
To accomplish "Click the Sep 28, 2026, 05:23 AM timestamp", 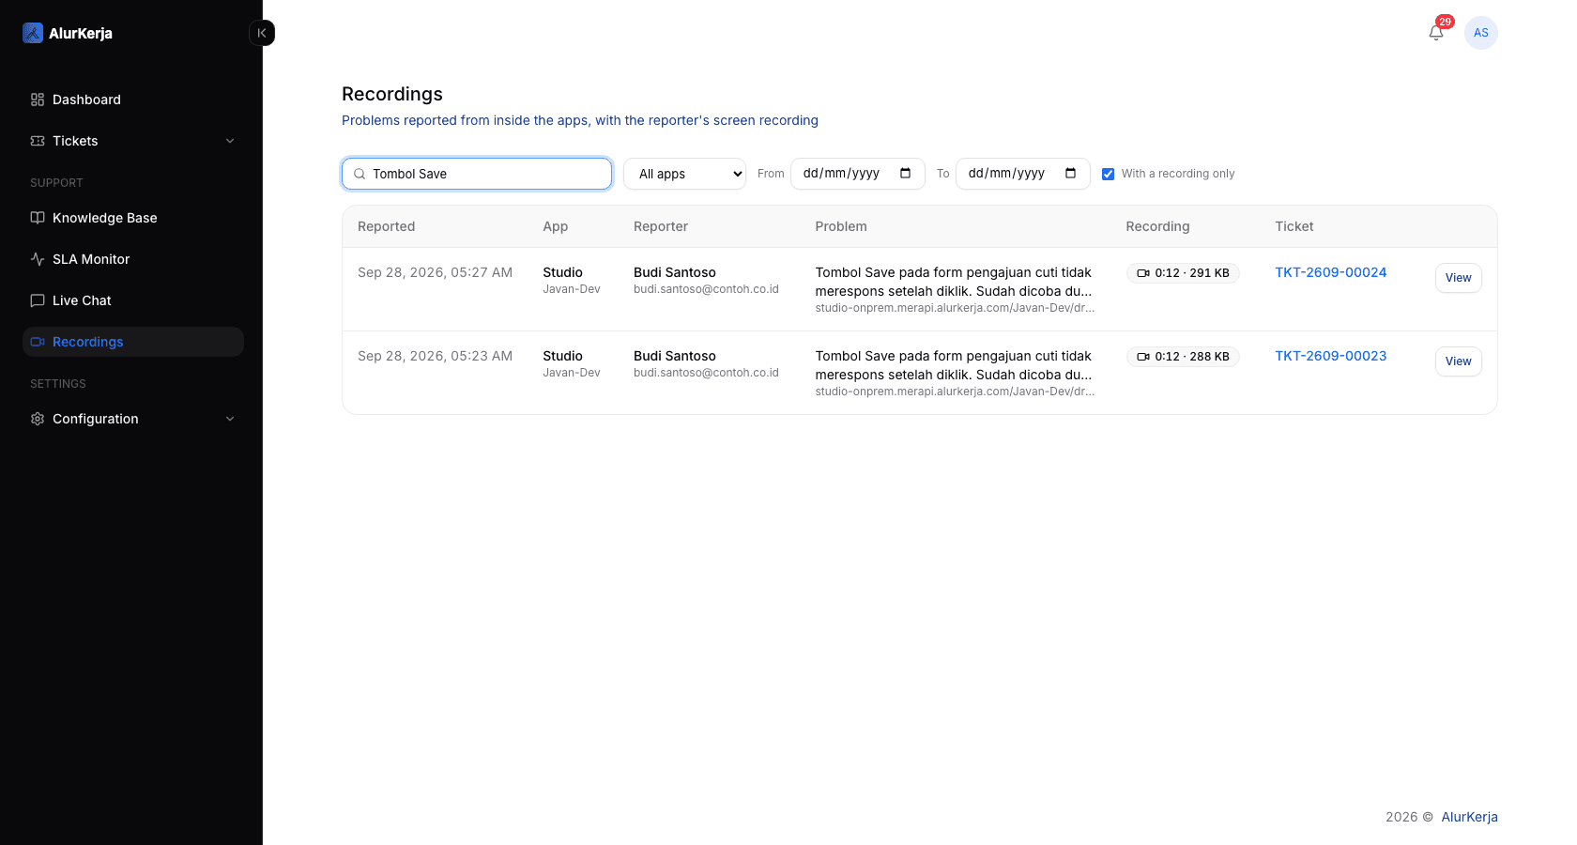I will coord(436,356).
